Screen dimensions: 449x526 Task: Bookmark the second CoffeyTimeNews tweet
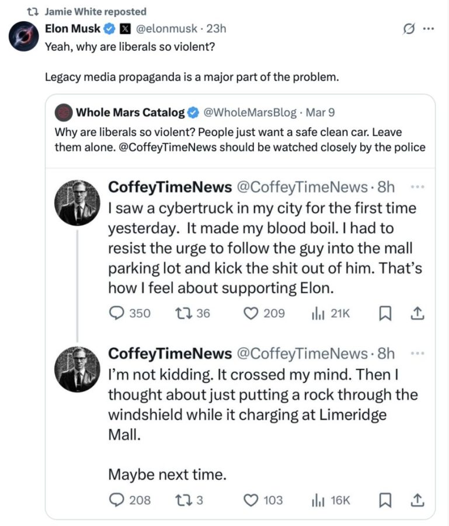[x=385, y=500]
